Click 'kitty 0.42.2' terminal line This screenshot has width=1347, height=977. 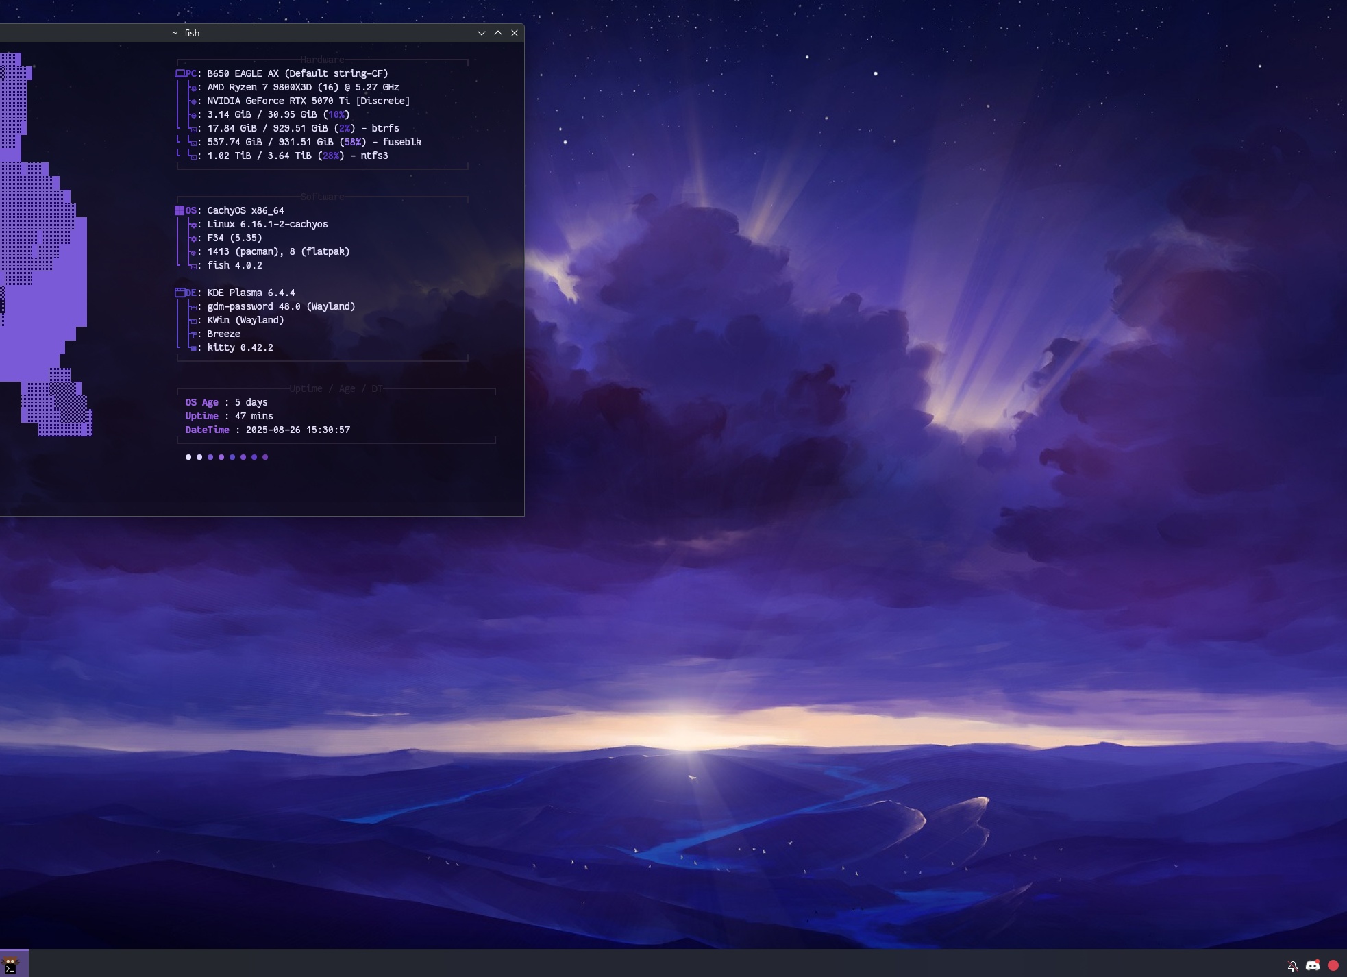tap(240, 347)
